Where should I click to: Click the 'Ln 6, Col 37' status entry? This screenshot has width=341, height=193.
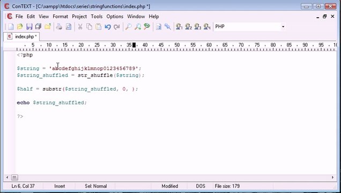(23, 186)
